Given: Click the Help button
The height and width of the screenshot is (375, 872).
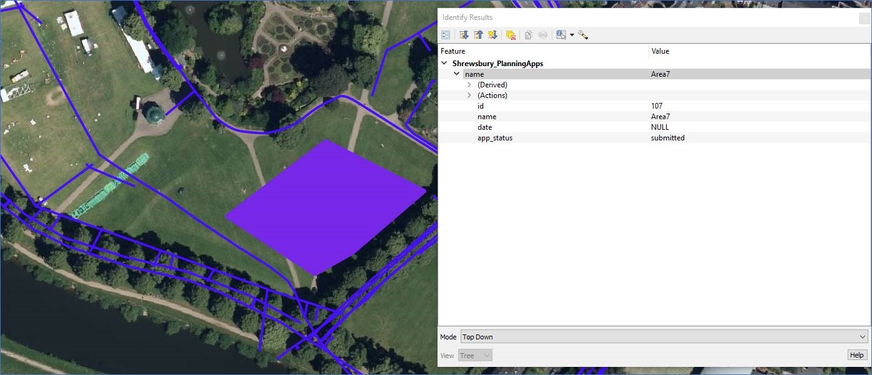Looking at the screenshot, I should [x=856, y=355].
